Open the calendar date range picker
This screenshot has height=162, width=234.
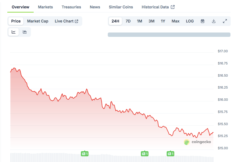pyautogui.click(x=203, y=21)
